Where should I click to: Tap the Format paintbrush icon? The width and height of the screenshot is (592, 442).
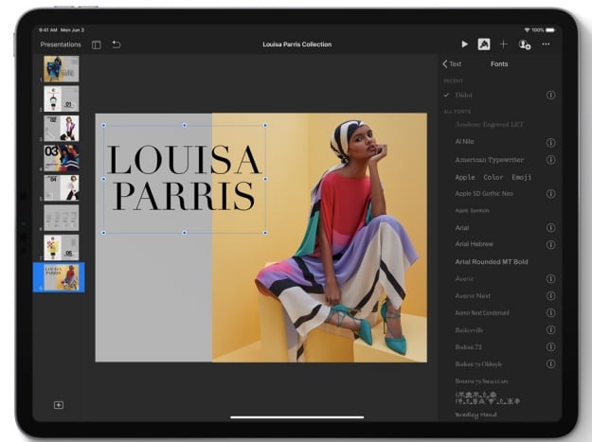[x=484, y=44]
